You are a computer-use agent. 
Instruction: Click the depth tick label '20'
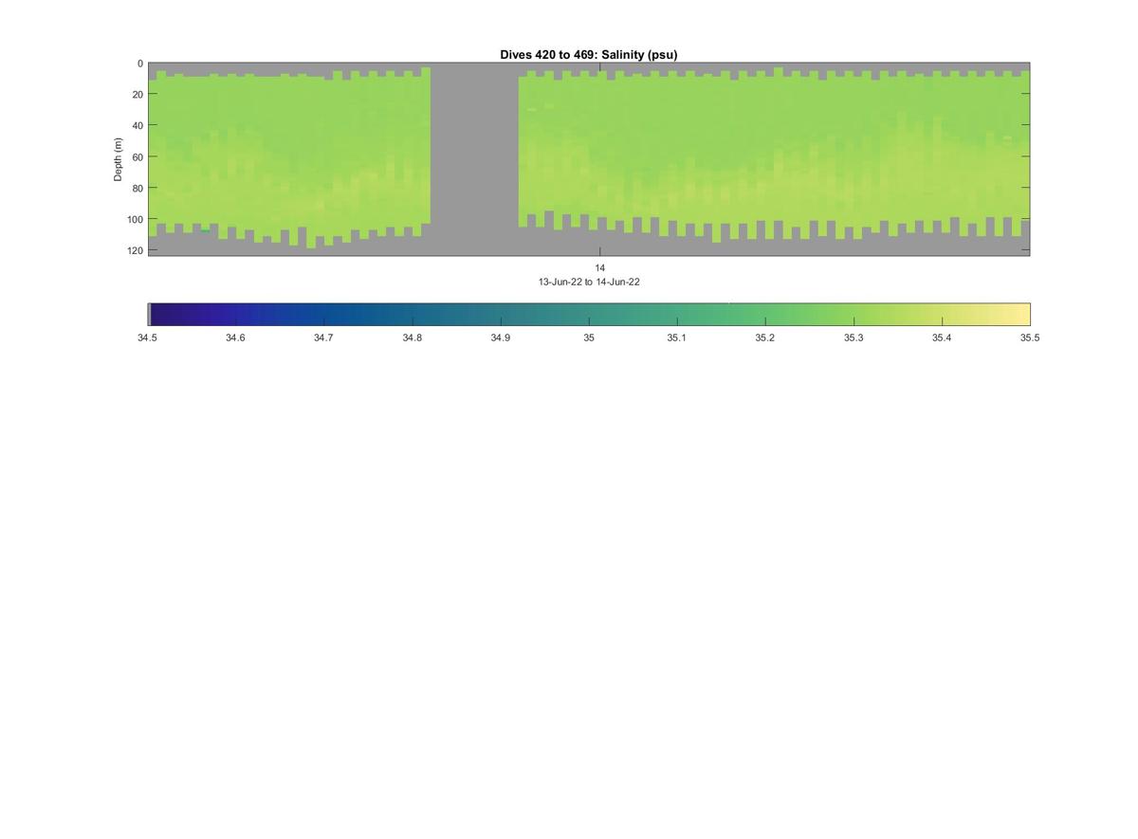coord(138,95)
